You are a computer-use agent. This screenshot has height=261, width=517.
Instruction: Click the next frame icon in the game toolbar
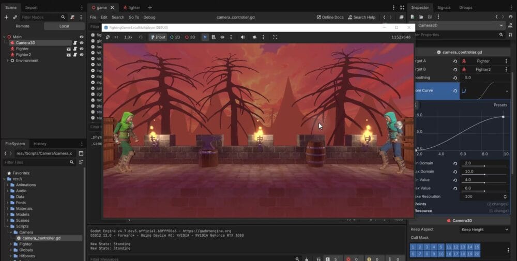(116, 37)
